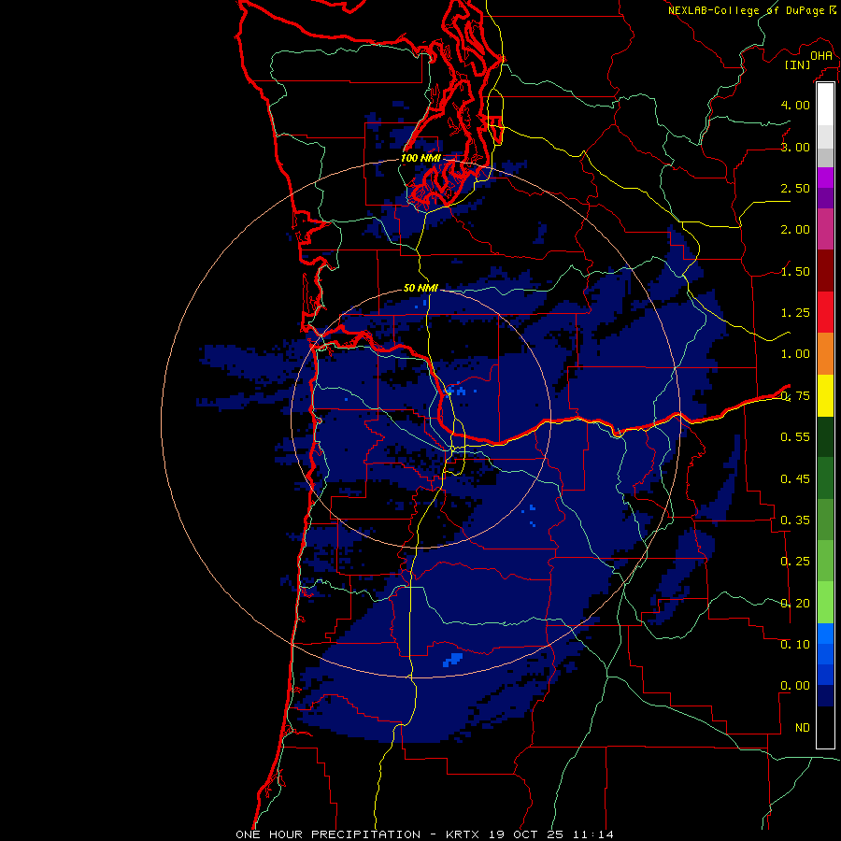The height and width of the screenshot is (841, 841).
Task: Click the 3.00 legend value
Action: click(795, 147)
